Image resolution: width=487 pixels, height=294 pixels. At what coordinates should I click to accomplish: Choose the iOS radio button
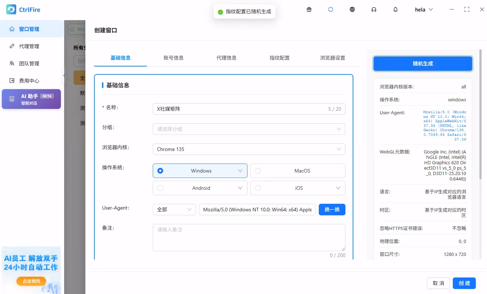pyautogui.click(x=258, y=188)
